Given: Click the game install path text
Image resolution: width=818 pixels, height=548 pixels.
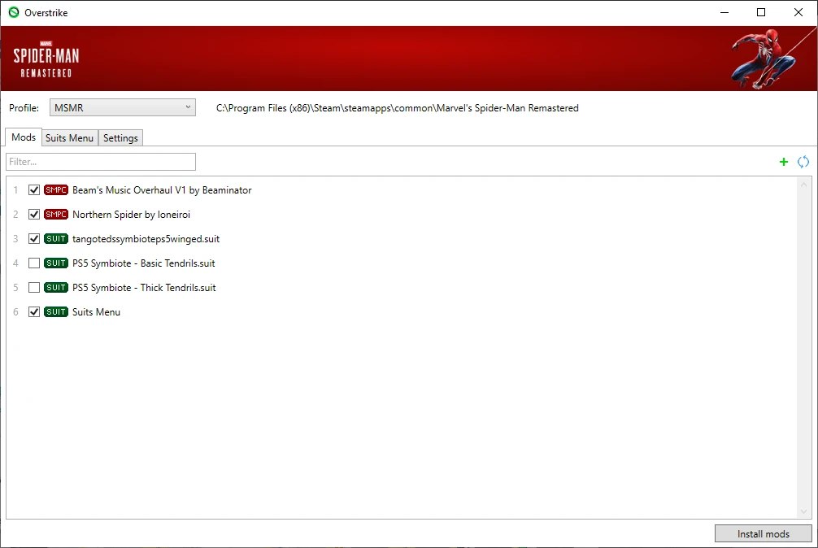Looking at the screenshot, I should tap(397, 108).
